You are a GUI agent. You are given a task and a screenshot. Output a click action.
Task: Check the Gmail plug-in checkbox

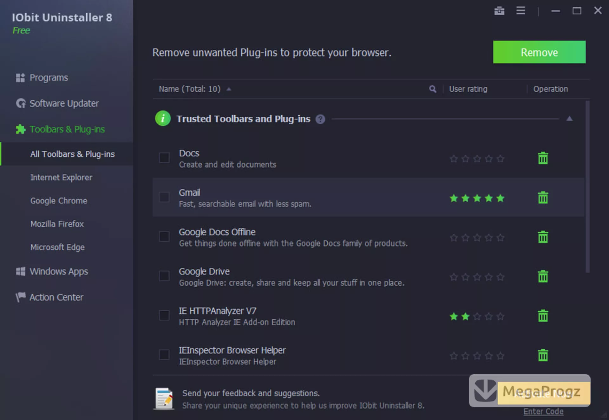pos(164,197)
